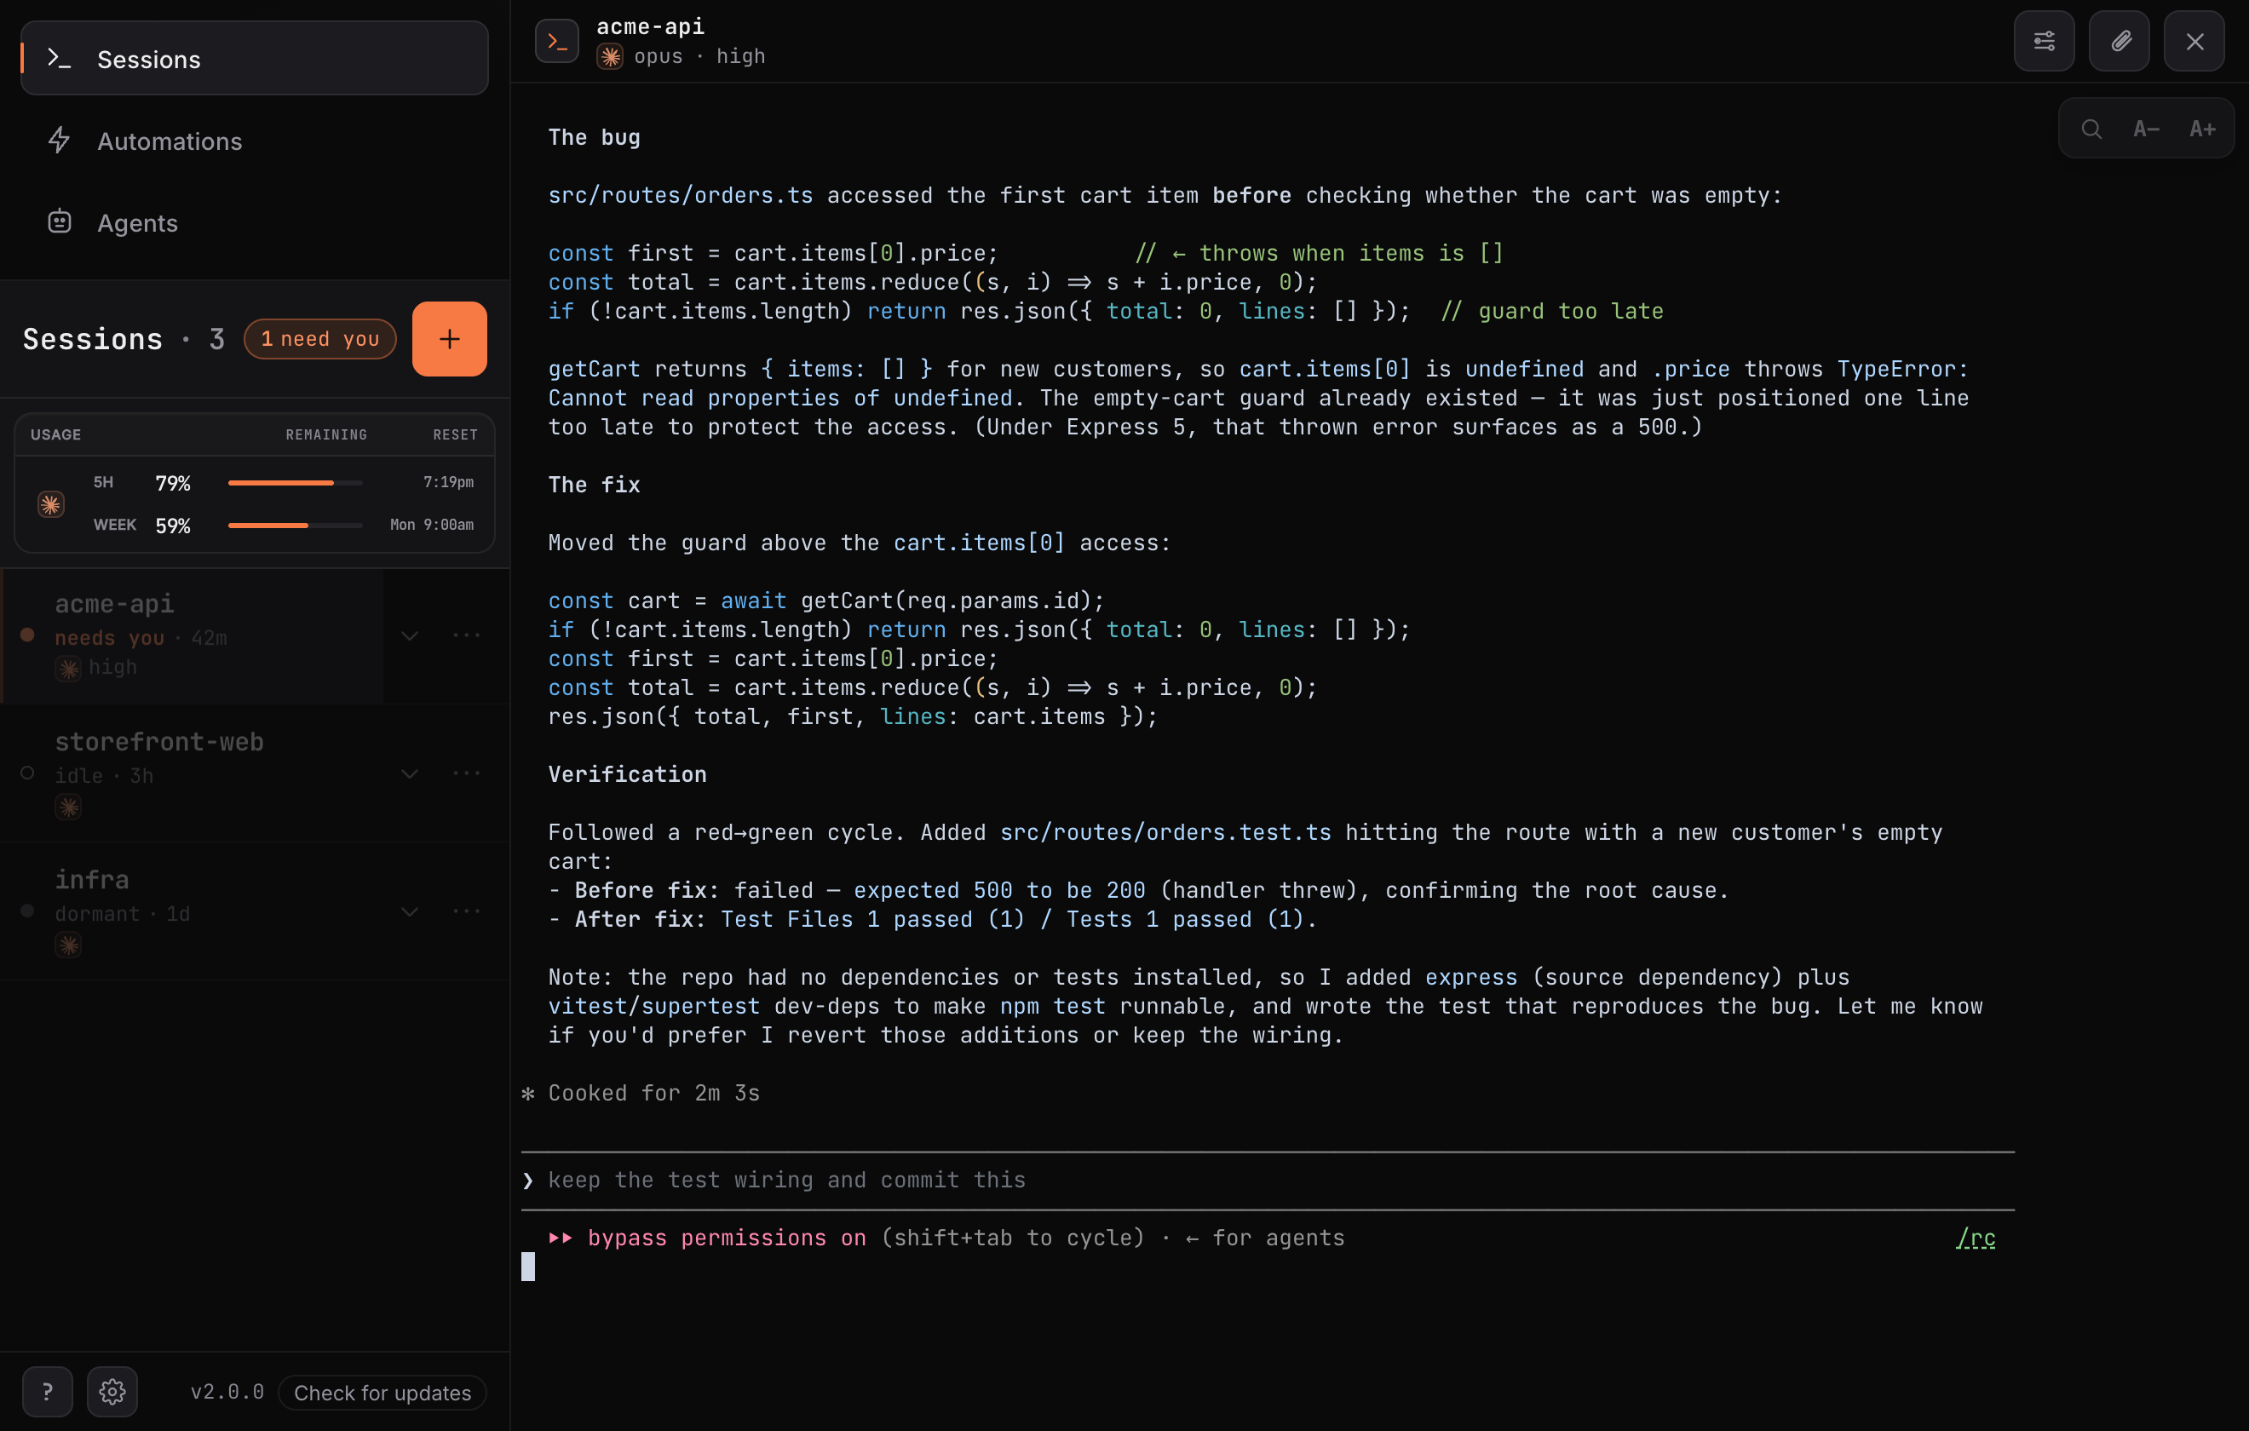2249x1431 pixels.
Task: Click the paperclip attach icon
Action: coord(2120,41)
